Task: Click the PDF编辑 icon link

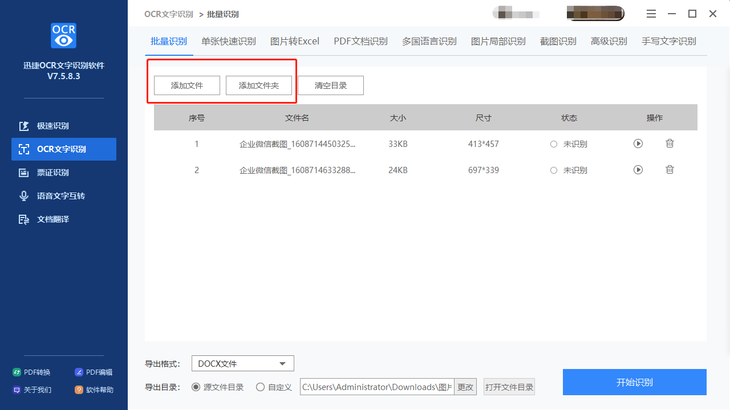Action: (94, 372)
